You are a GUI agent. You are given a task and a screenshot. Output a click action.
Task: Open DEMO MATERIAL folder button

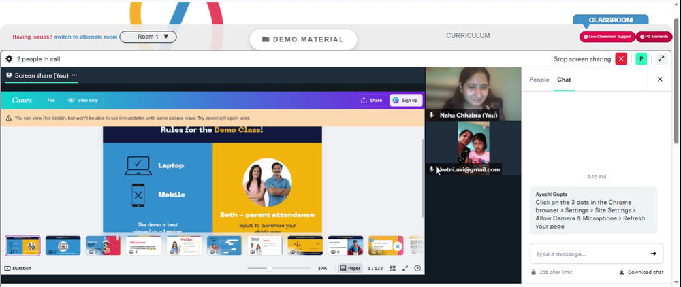[x=303, y=39]
